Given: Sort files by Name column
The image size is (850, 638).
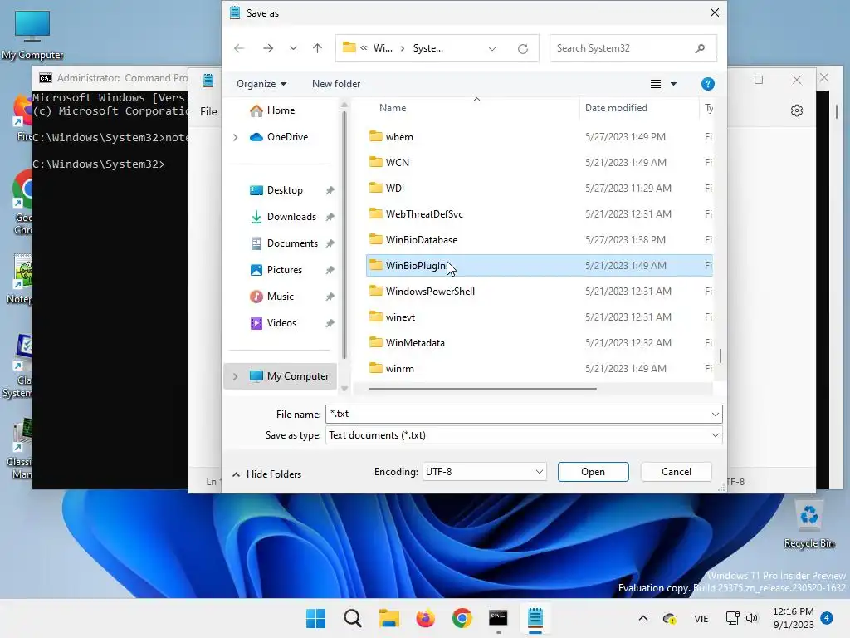Looking at the screenshot, I should coord(393,108).
